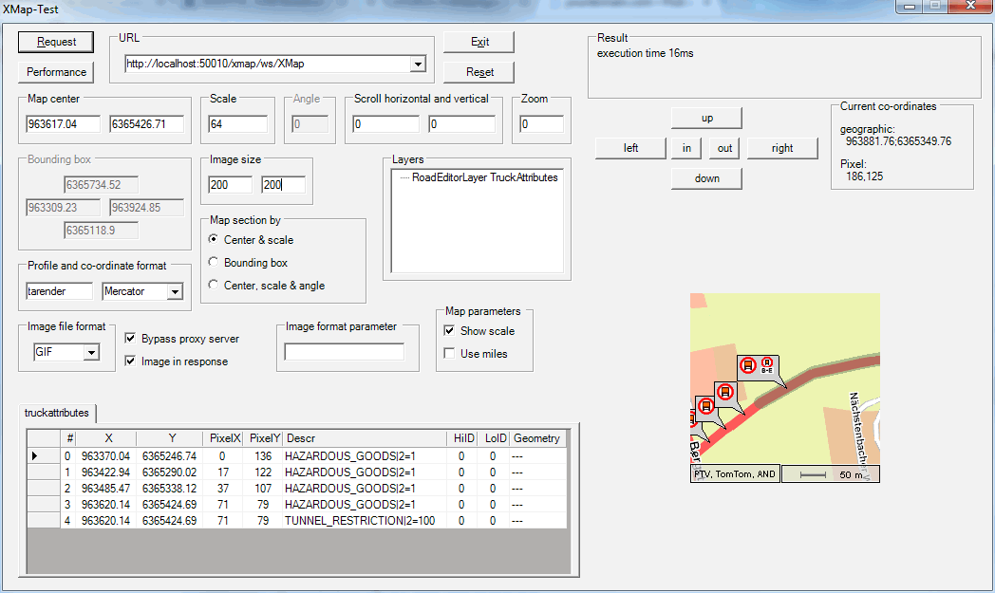Click the Scale input field
This screenshot has height=593, width=995.
237,124
